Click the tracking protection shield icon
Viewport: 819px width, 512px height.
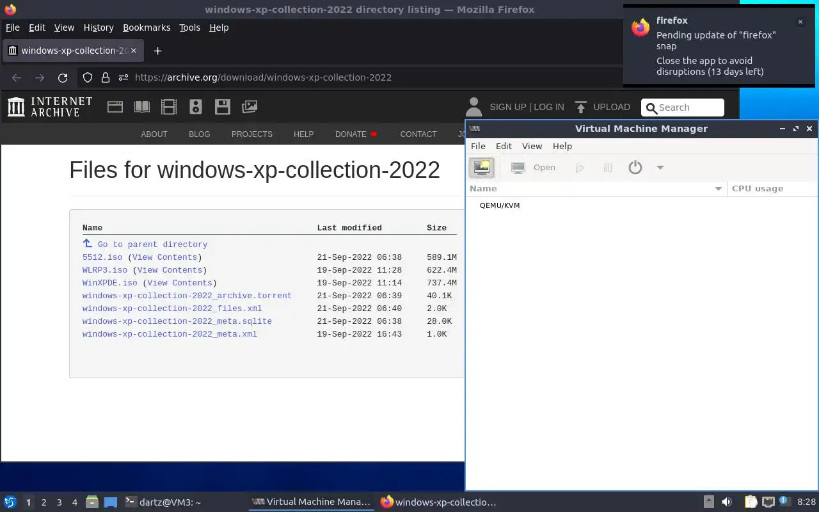(88, 77)
